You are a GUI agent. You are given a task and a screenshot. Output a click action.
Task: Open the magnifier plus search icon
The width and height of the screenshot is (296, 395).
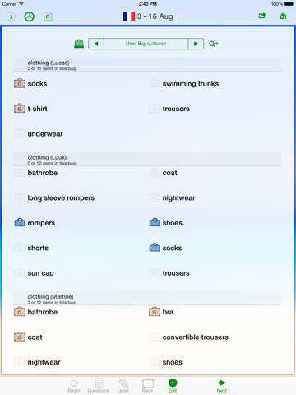214,44
